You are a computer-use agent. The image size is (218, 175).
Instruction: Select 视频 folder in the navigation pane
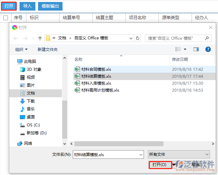coord(27,77)
